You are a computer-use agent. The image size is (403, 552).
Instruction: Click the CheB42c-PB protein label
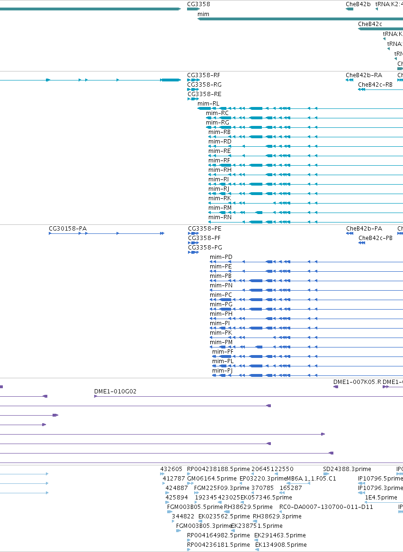376,238
